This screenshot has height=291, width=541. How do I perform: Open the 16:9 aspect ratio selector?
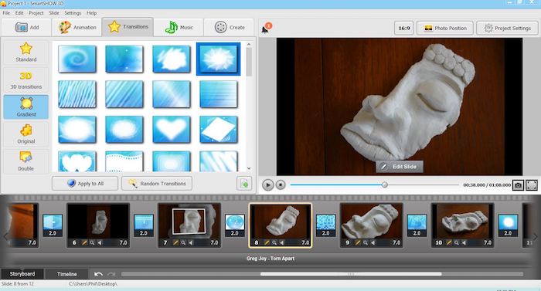click(x=404, y=28)
